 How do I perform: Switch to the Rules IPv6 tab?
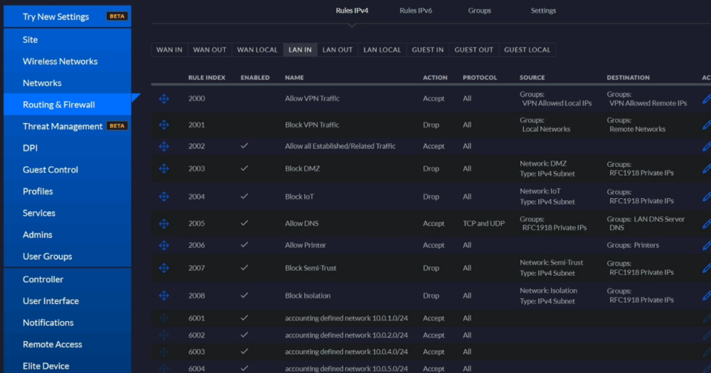click(x=416, y=11)
